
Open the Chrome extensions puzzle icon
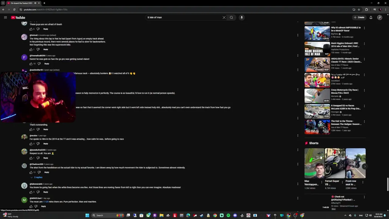pyautogui.click(x=367, y=9)
